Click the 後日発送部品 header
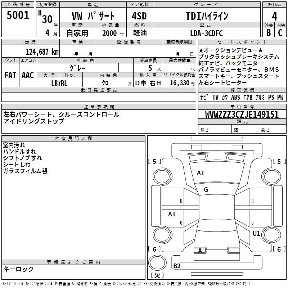The width and height of the screenshot is (288, 288). (x=99, y=90)
